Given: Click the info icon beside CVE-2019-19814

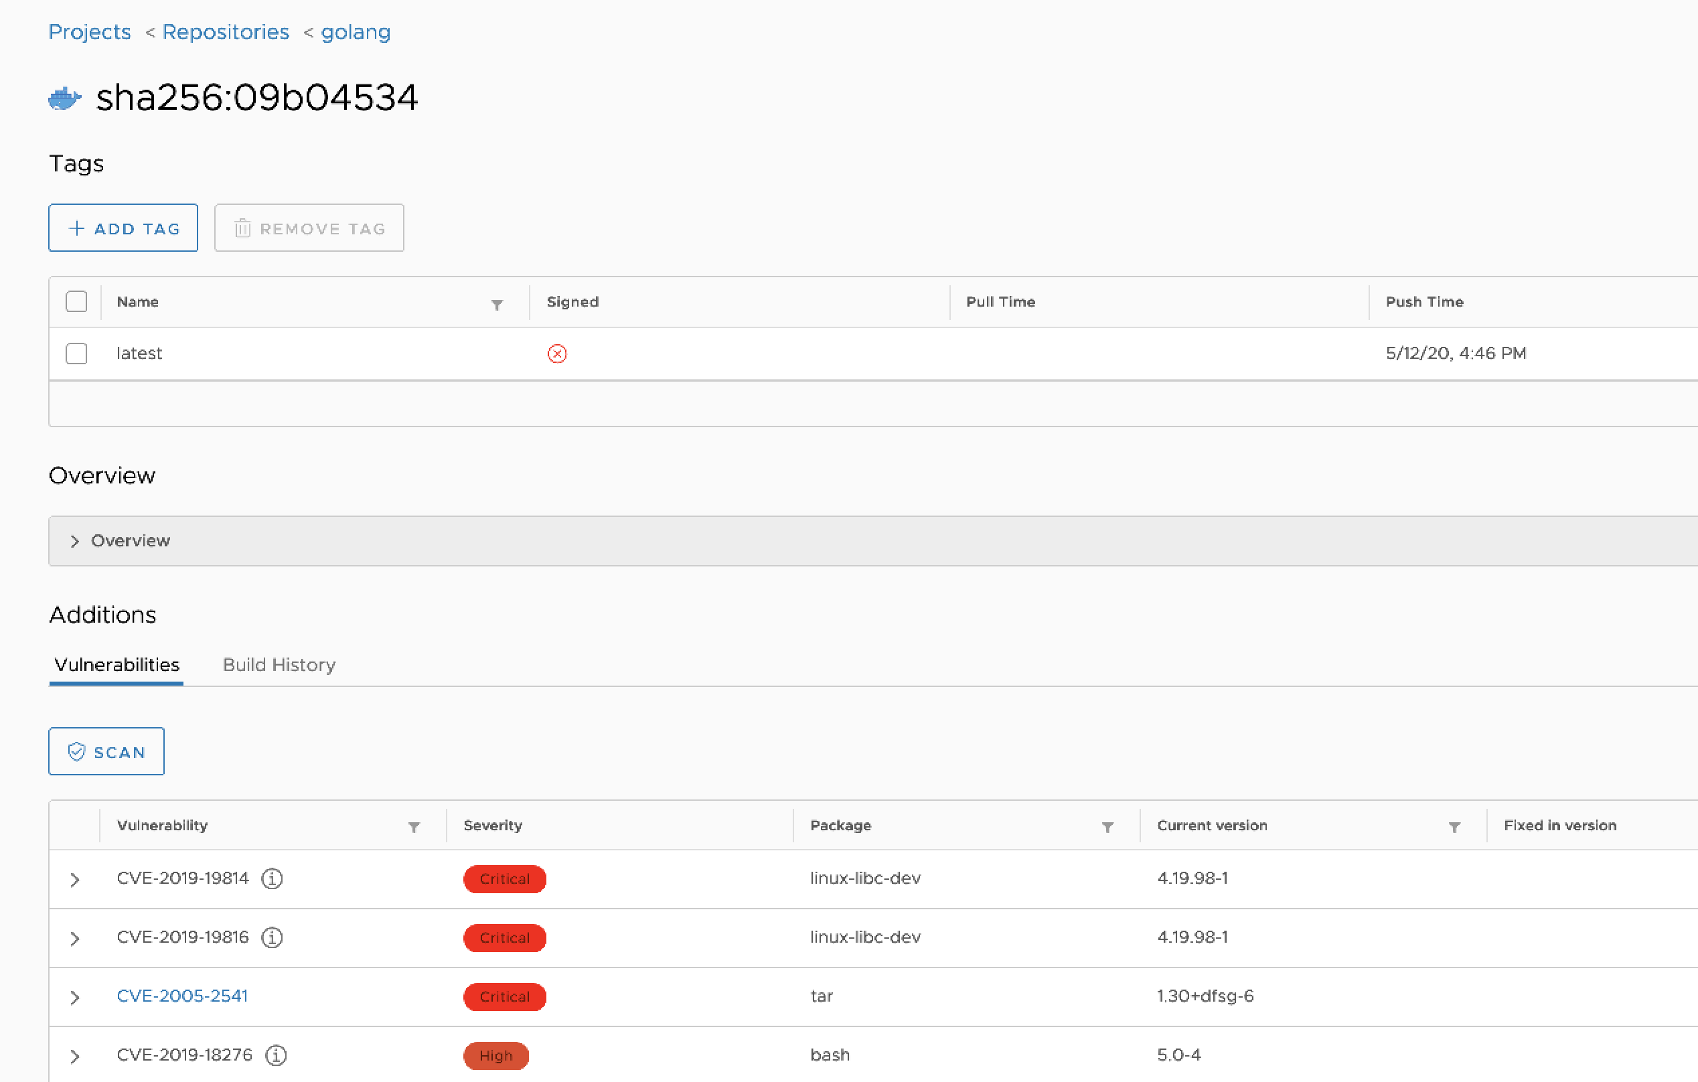Looking at the screenshot, I should click(273, 878).
